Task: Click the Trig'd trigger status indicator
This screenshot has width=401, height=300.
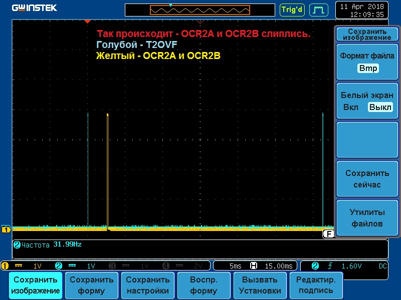Action: point(292,9)
